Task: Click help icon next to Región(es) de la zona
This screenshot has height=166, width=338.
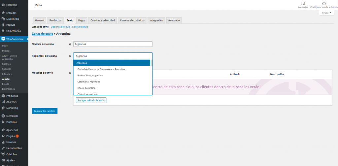Action: [x=70, y=56]
